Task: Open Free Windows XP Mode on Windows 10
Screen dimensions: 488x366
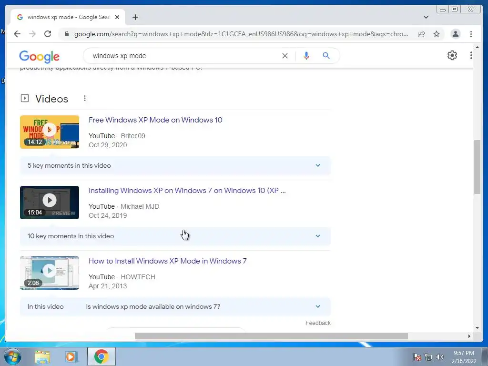Action: pos(155,120)
